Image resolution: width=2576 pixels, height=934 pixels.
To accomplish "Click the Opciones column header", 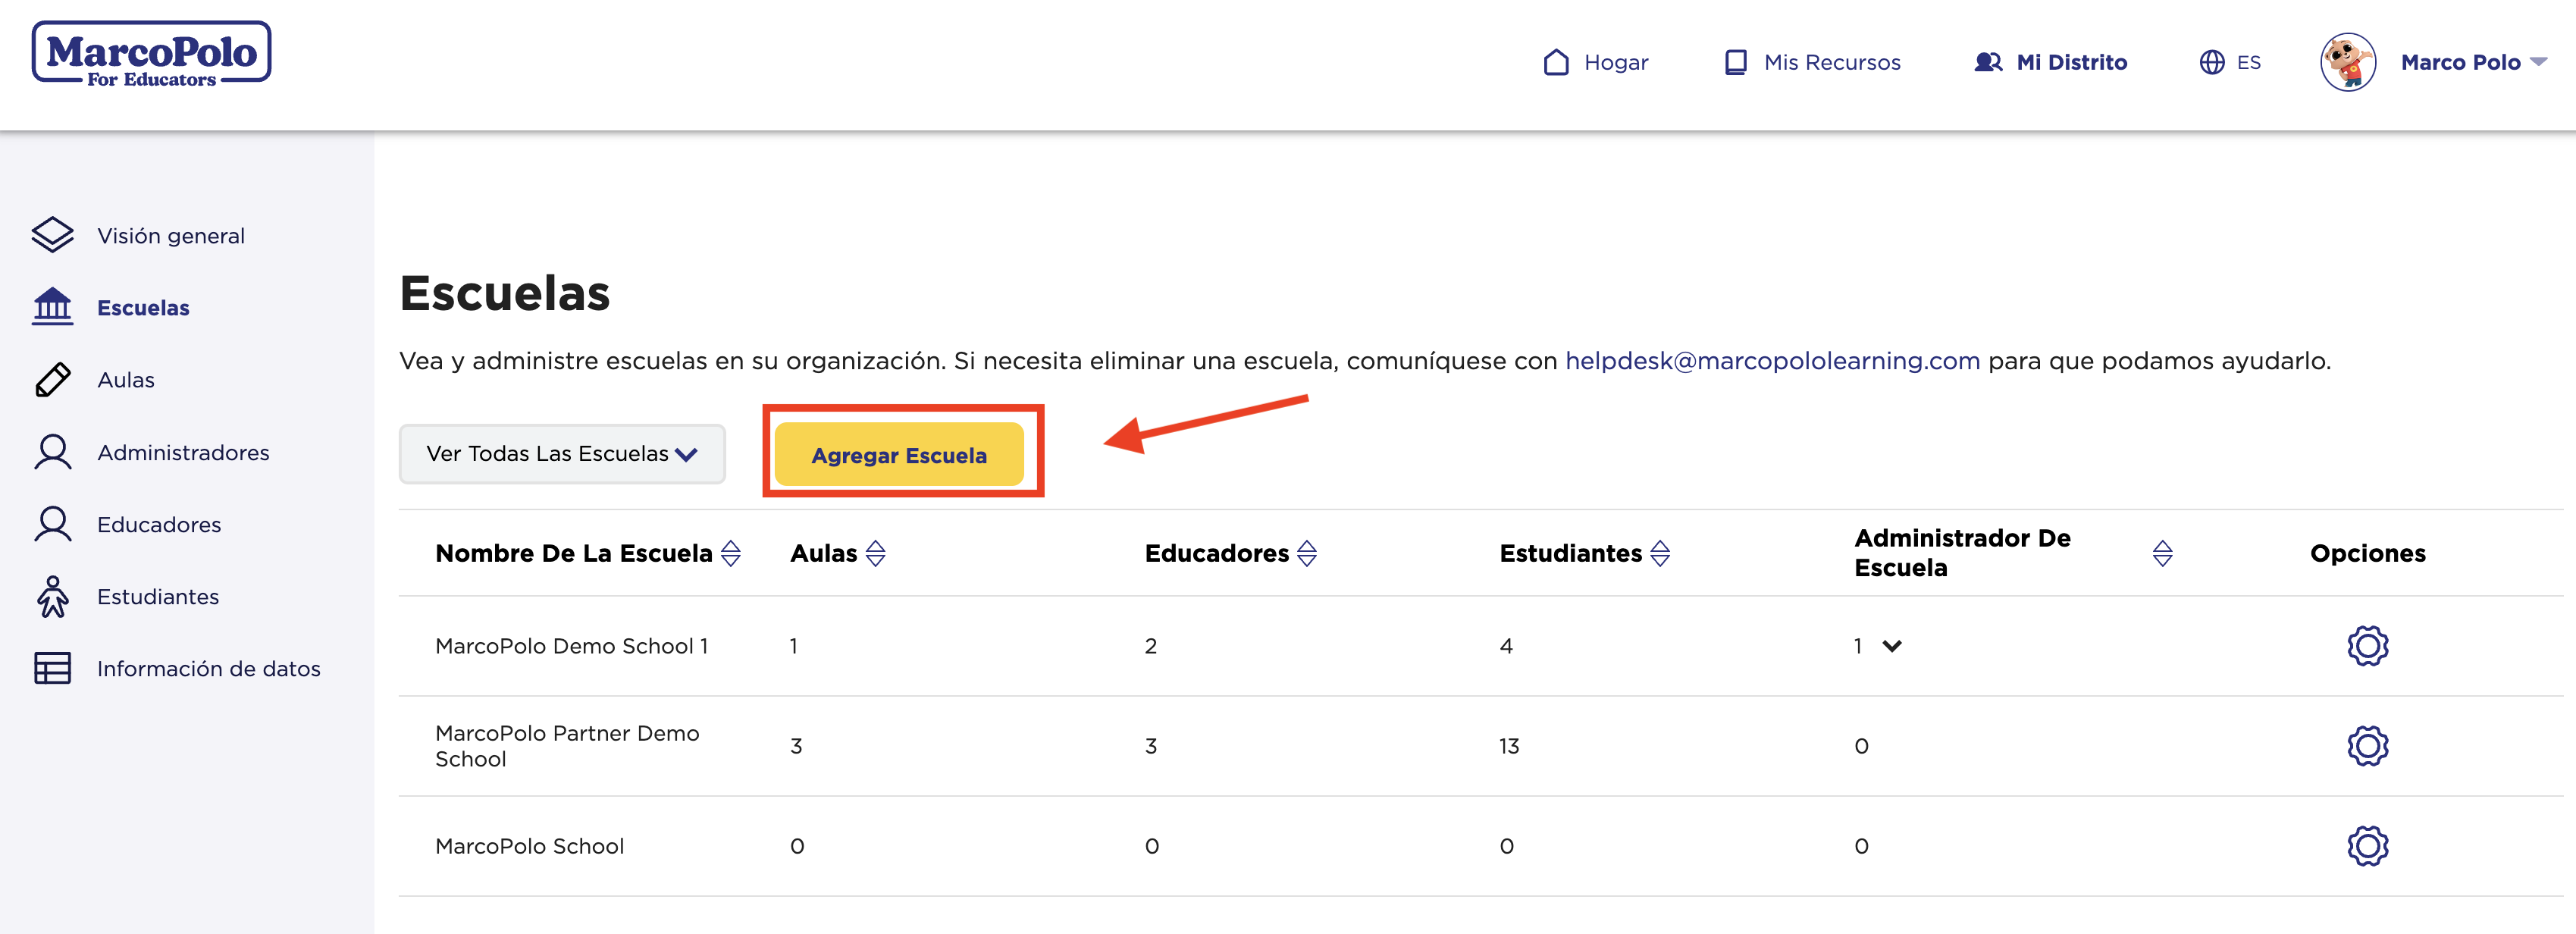I will 2368,553.
